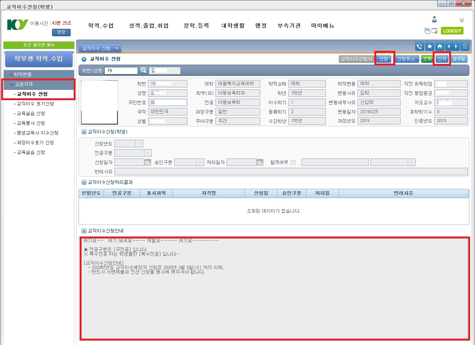Close the 교직이수 신청 tab

pyautogui.click(x=116, y=48)
